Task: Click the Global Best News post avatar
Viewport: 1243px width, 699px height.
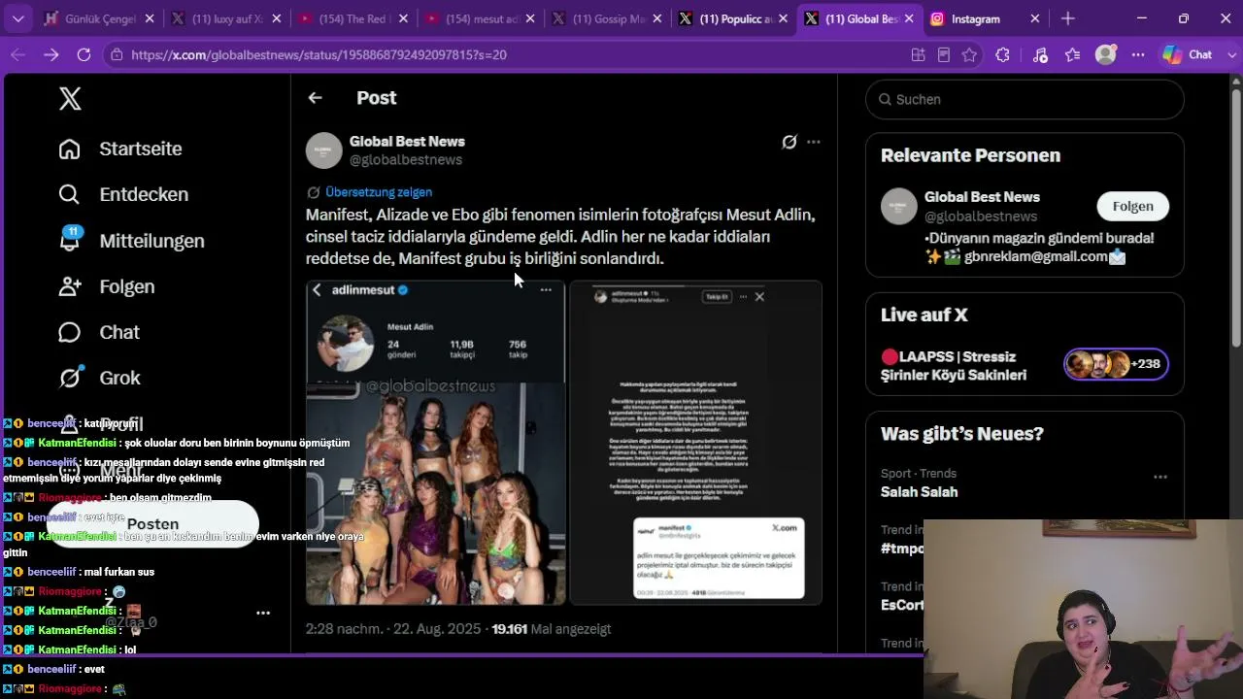Action: 324,150
